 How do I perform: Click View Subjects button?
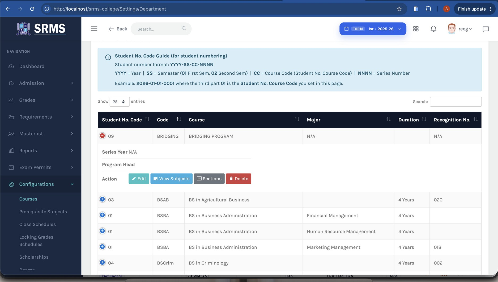171,179
